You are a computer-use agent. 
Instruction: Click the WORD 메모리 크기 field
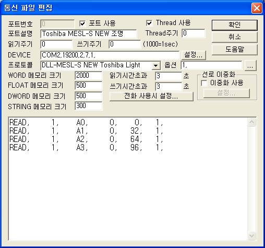(x=89, y=76)
